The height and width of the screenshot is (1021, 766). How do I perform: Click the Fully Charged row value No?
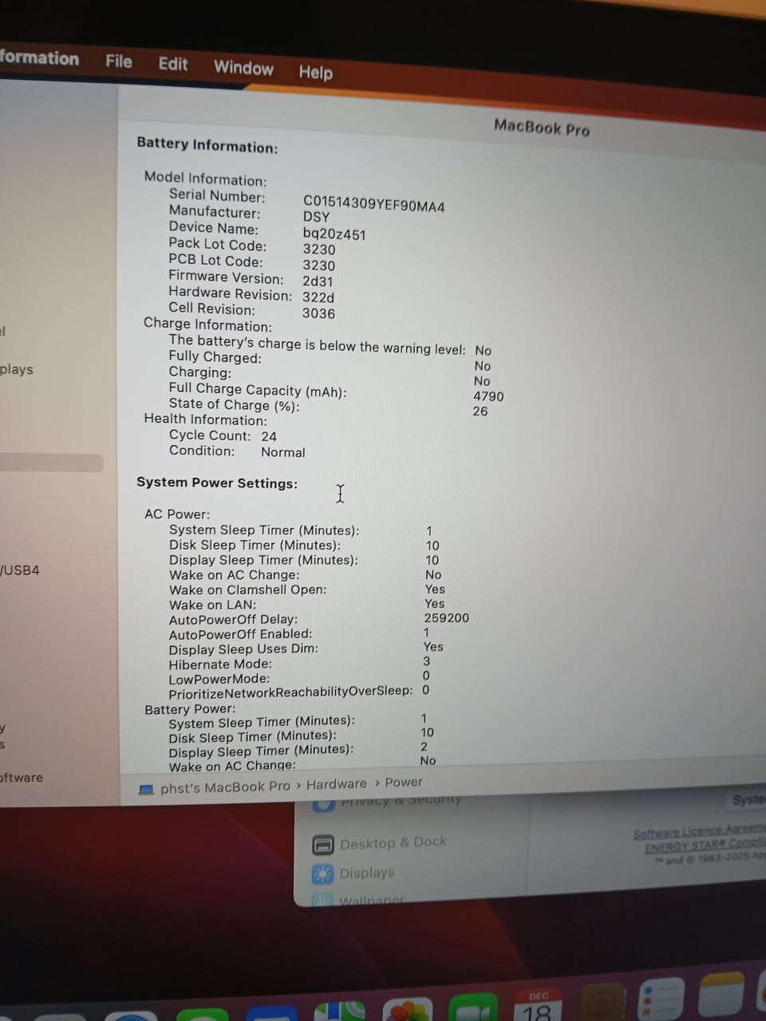(483, 366)
